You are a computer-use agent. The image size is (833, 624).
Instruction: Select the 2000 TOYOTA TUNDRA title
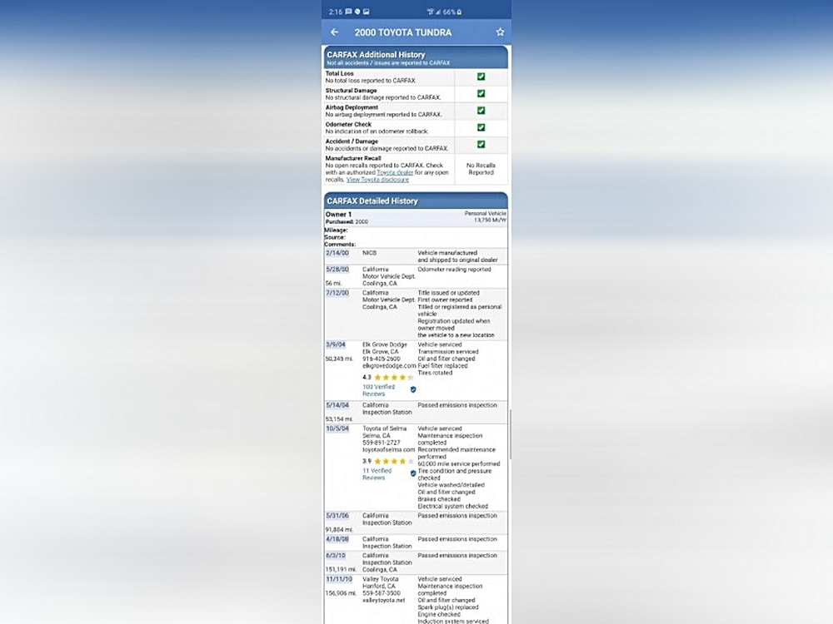(403, 32)
